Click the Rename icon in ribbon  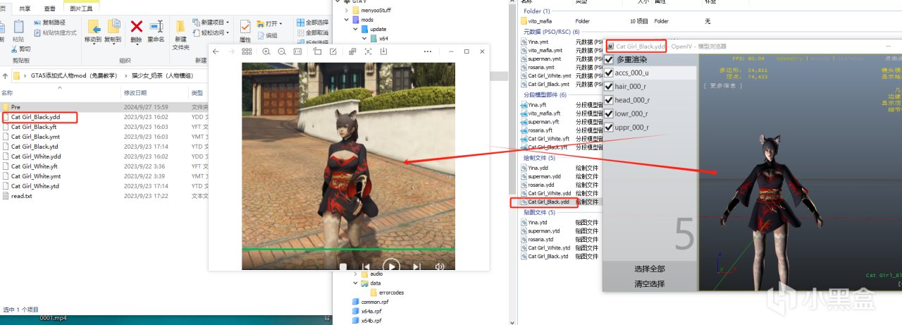156,27
